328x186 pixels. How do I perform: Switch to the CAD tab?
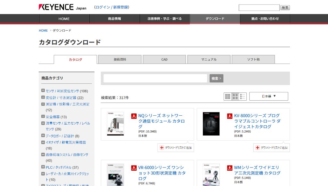(x=164, y=59)
